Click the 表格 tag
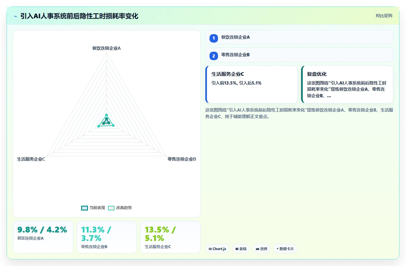 [241, 249]
